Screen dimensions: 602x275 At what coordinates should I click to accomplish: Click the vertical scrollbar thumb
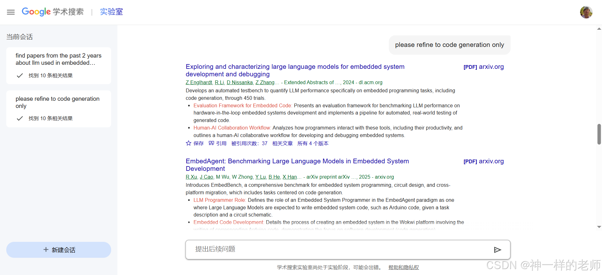pyautogui.click(x=599, y=134)
